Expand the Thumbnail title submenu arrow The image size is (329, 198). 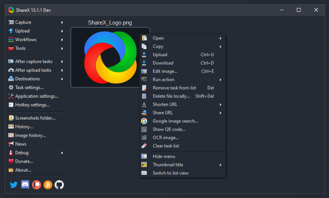coord(220,165)
